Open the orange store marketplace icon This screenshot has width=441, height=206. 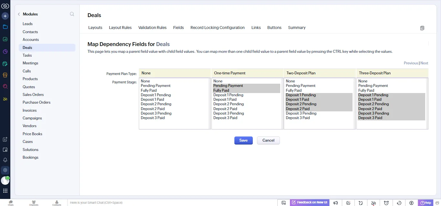point(5,75)
